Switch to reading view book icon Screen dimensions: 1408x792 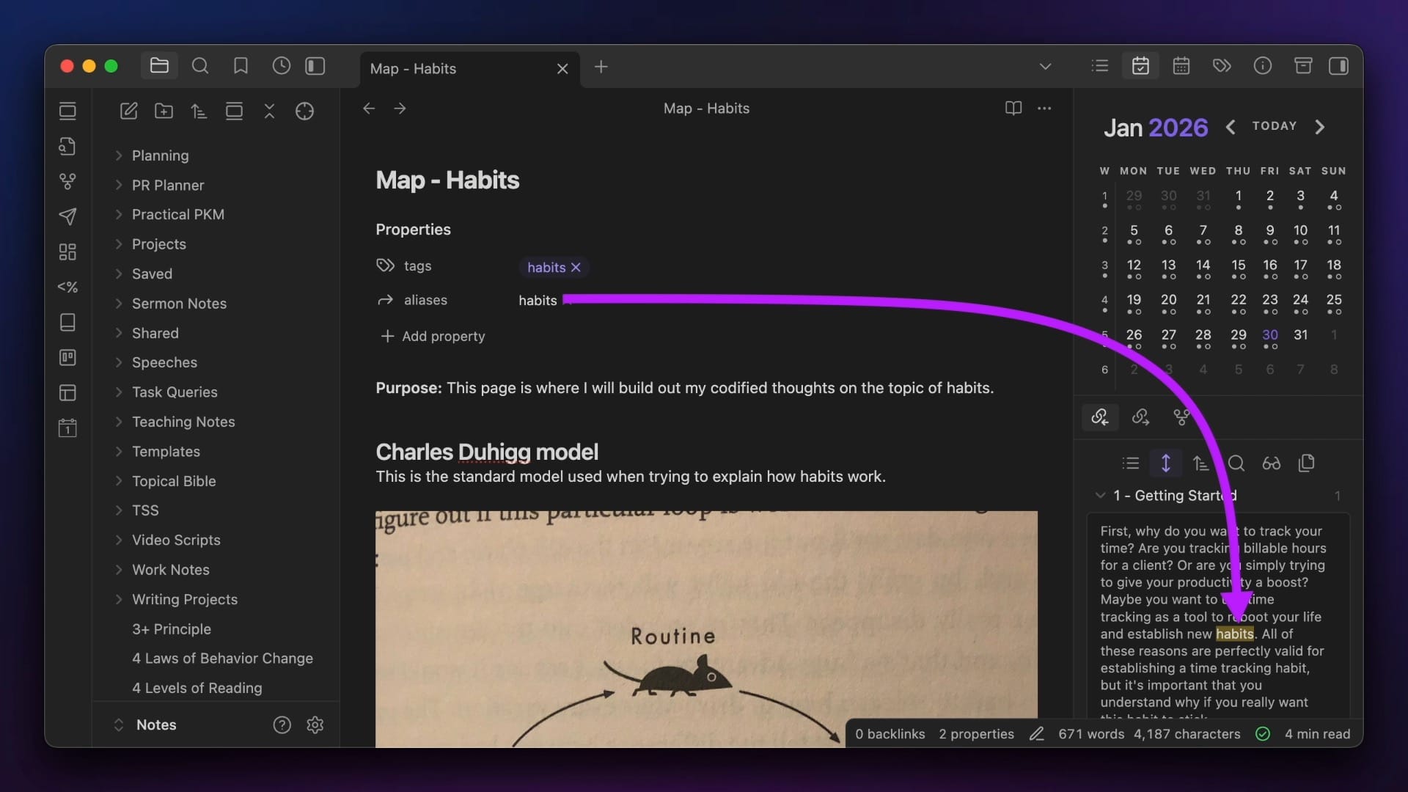pos(1013,109)
